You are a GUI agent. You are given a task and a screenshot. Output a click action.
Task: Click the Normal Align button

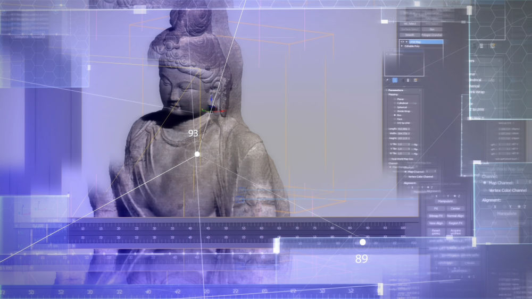point(455,216)
